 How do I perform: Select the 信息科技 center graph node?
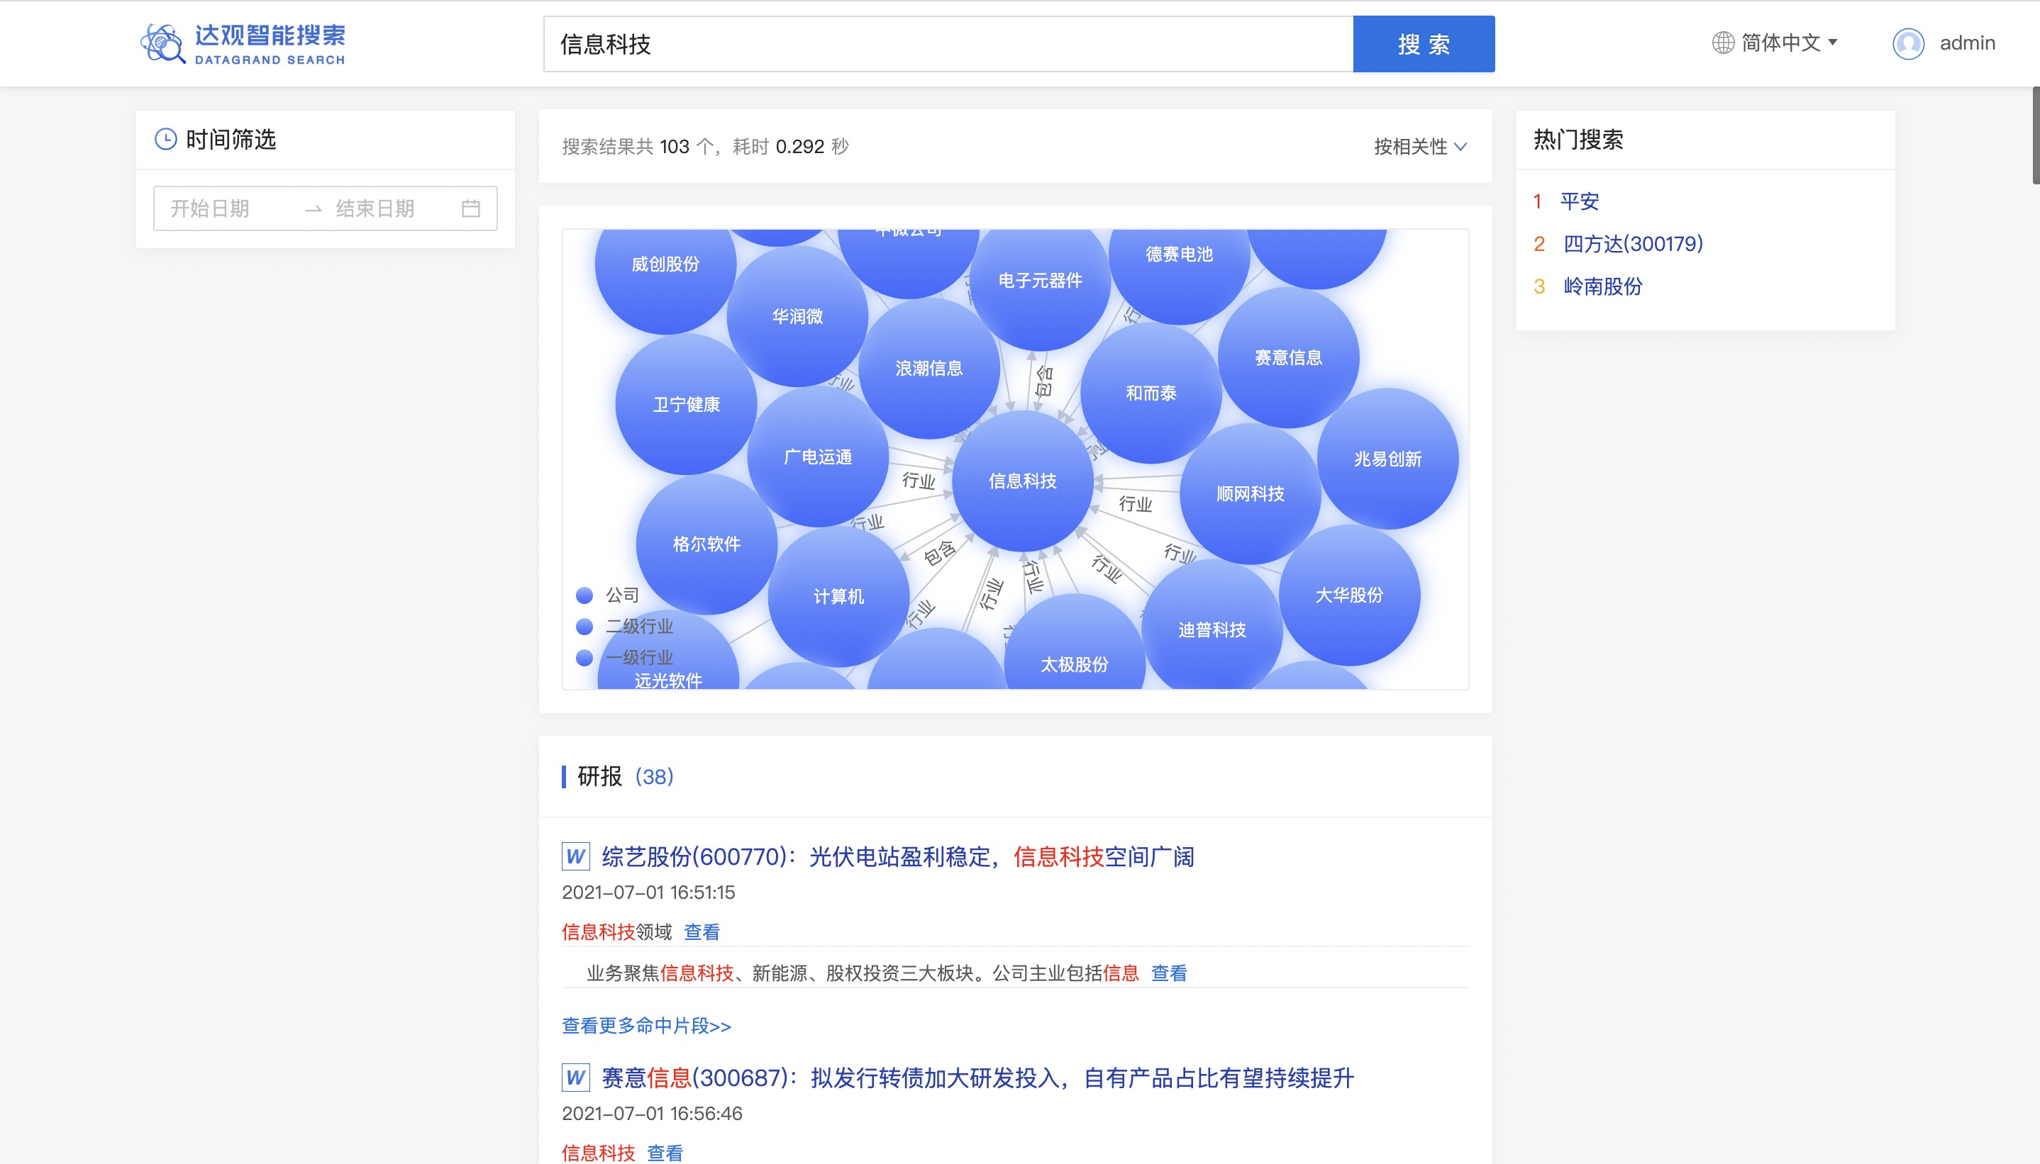click(1022, 481)
